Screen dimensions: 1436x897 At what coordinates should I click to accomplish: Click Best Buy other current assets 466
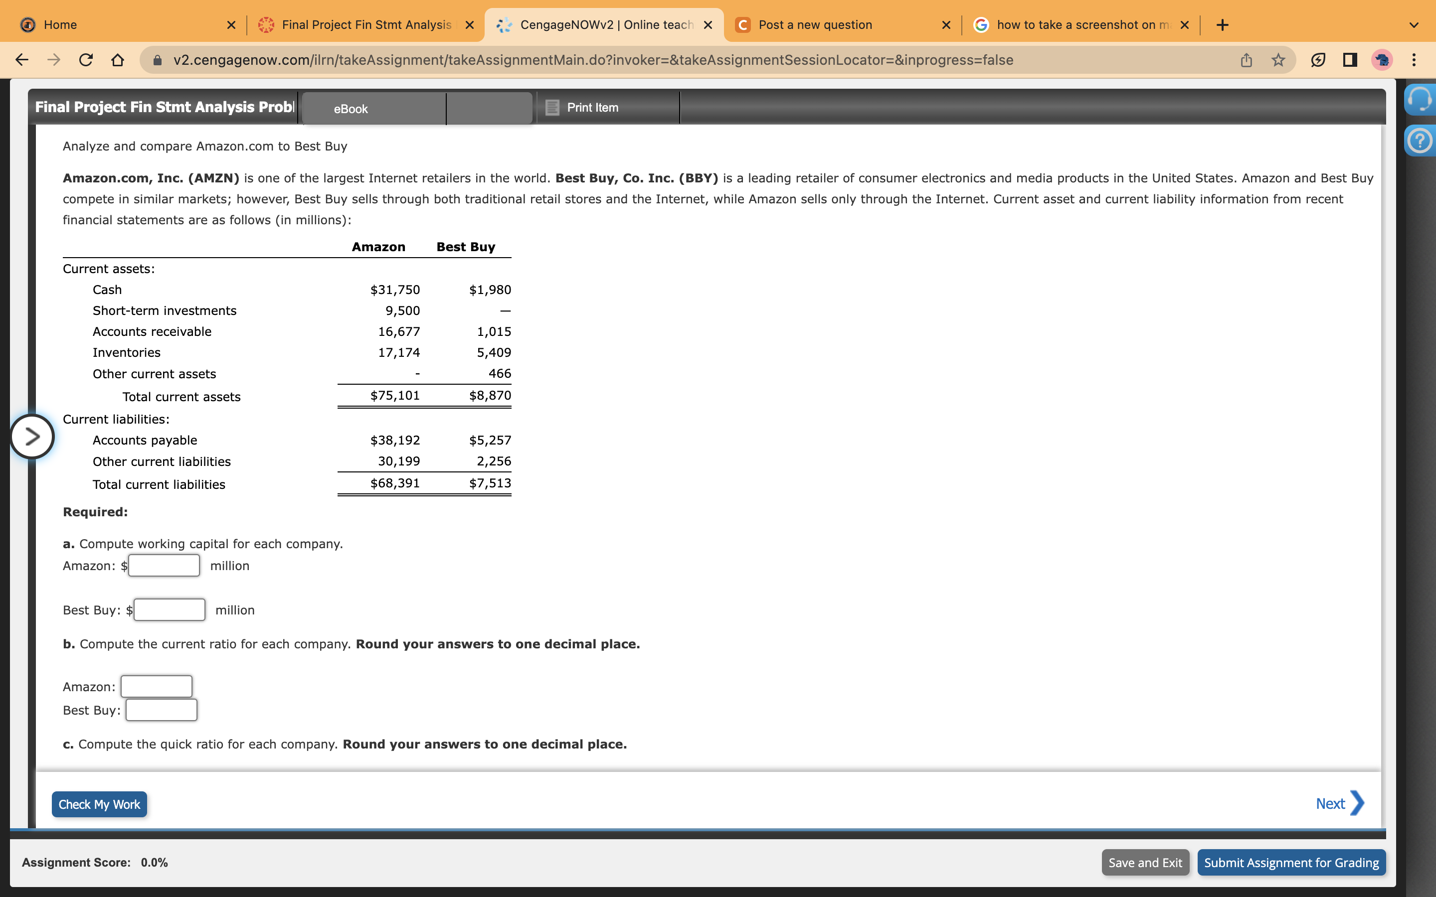click(500, 374)
